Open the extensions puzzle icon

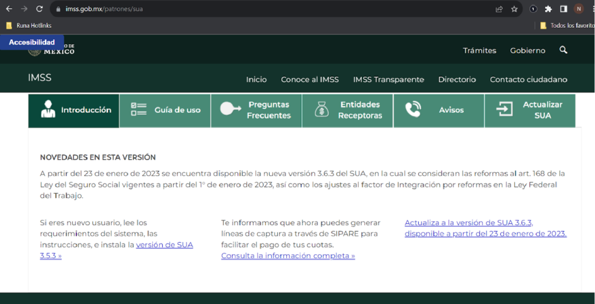tap(549, 9)
